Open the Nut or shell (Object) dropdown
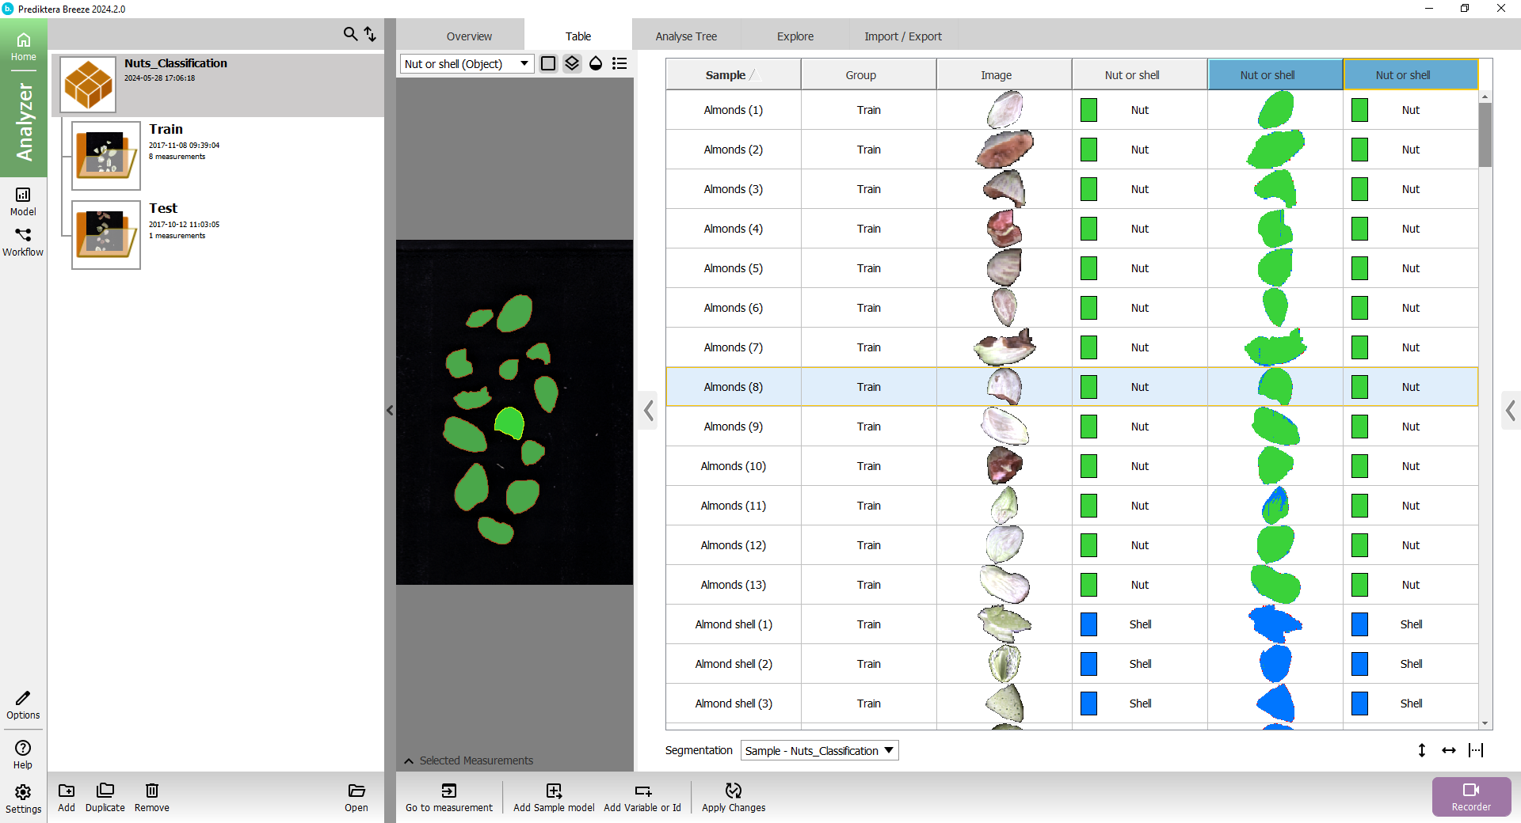Viewport: 1521px width, 823px height. pos(467,63)
